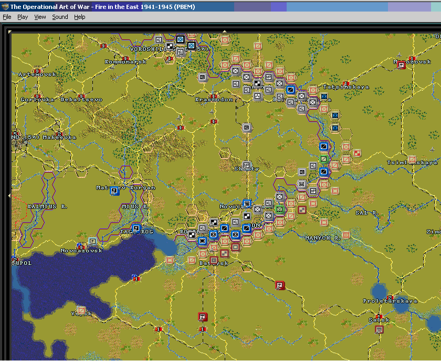Click the objective flag at Proletarskaya
This screenshot has height=361, width=441.
390,297
